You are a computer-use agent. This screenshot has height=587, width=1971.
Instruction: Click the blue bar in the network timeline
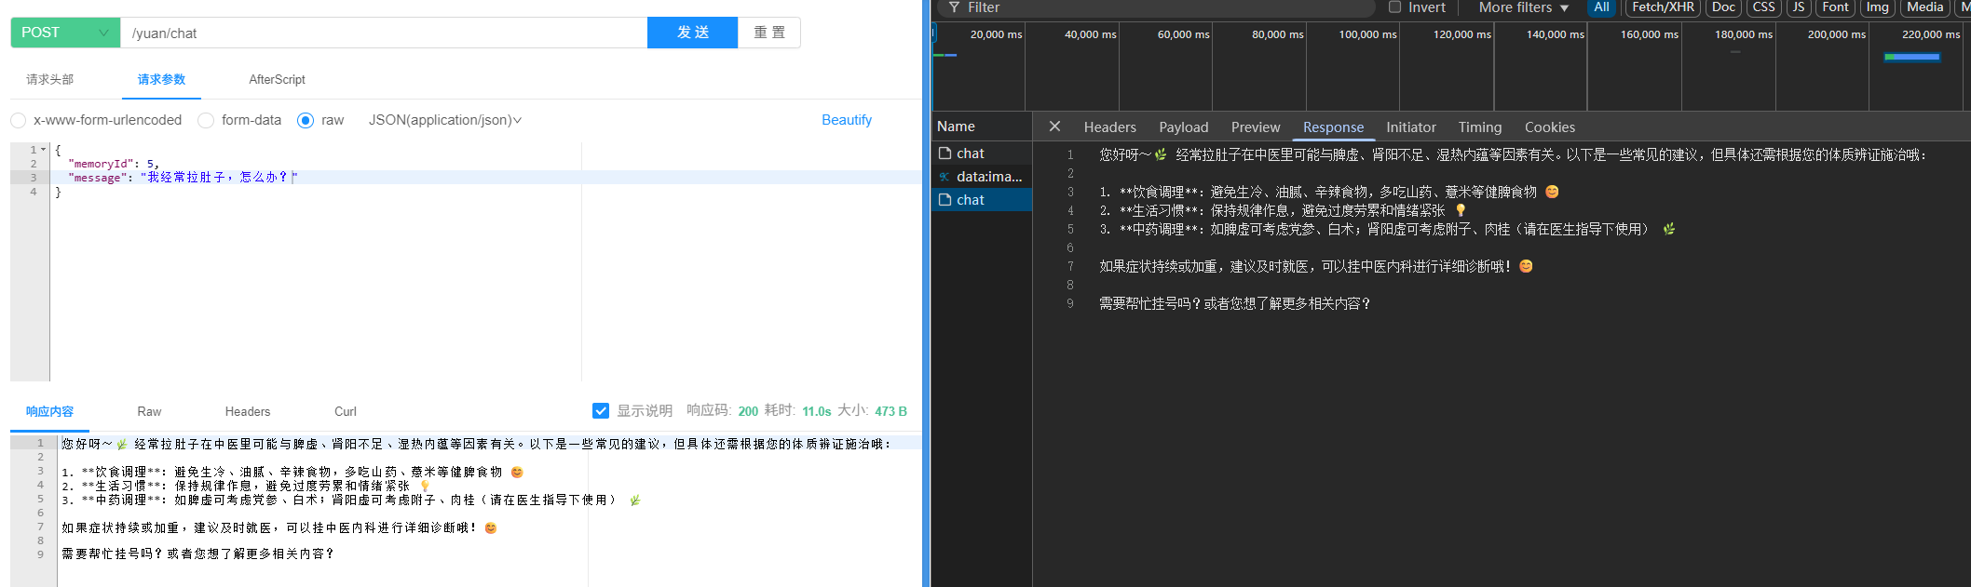[x=1911, y=58]
